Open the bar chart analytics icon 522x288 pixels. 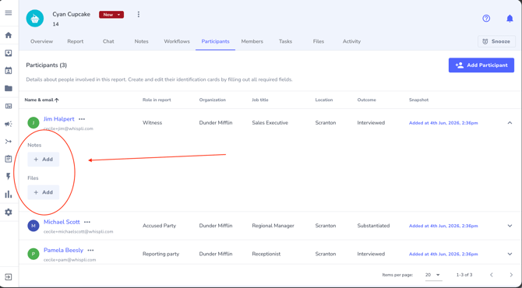(x=9, y=195)
